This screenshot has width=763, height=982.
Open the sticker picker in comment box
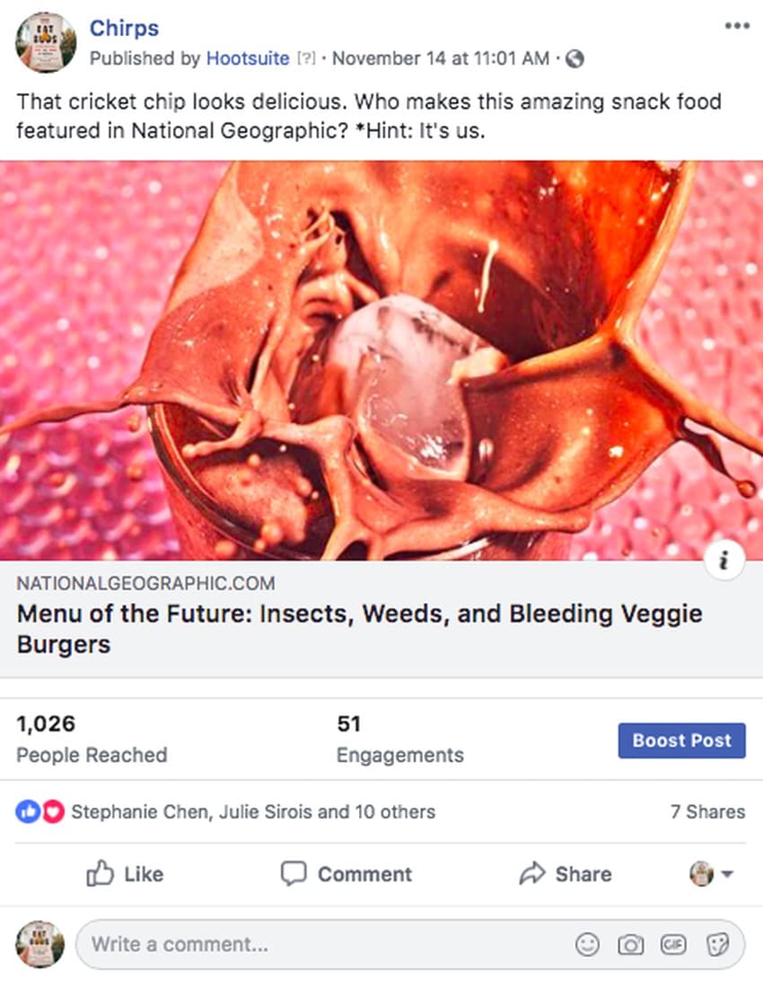717,944
